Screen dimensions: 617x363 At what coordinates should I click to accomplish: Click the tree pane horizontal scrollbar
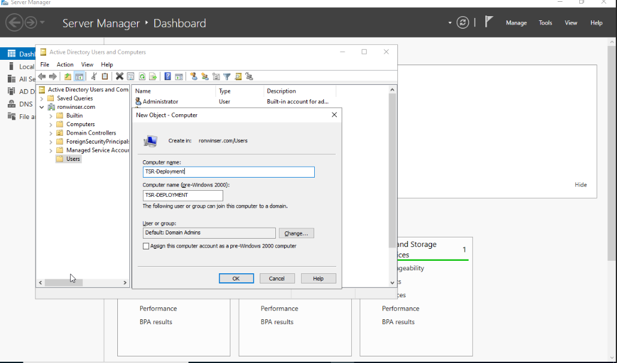click(x=64, y=282)
